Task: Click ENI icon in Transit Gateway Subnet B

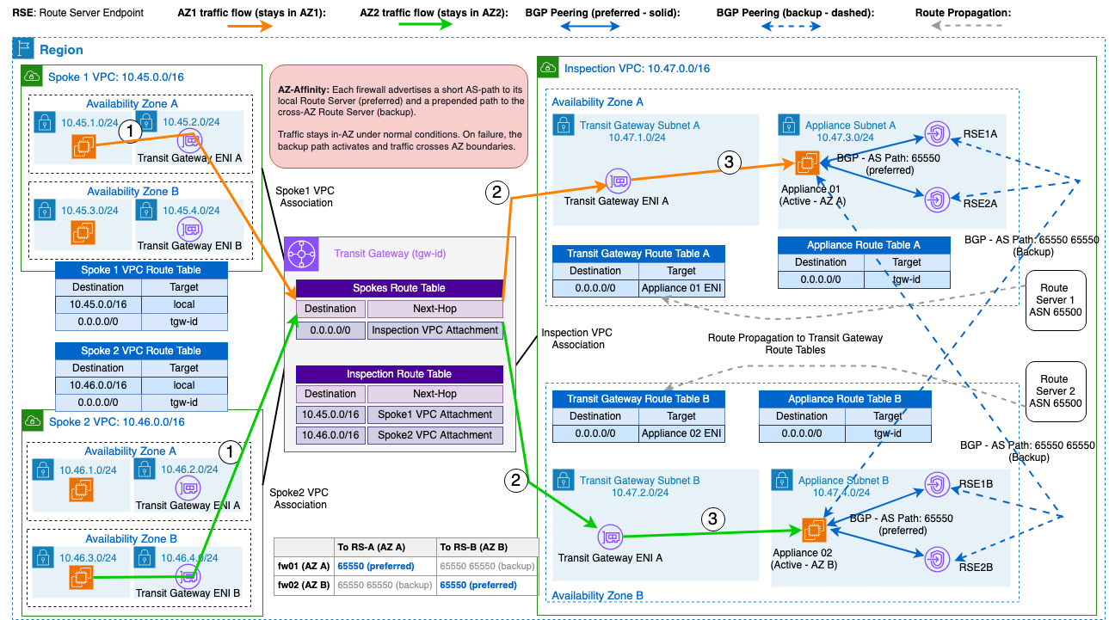Action: (x=610, y=537)
